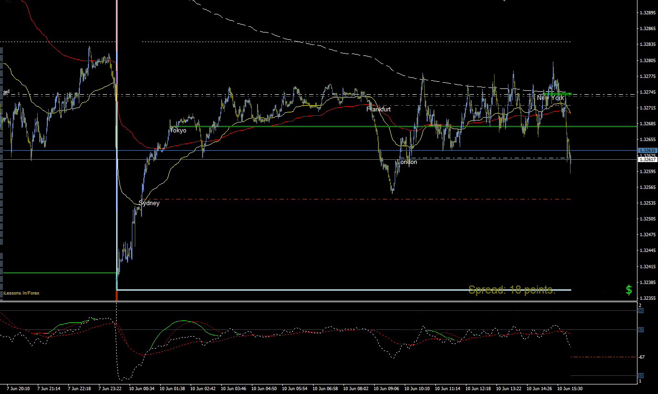658x394 pixels.
Task: Click the oscillator -67 level label
Action: 643,357
